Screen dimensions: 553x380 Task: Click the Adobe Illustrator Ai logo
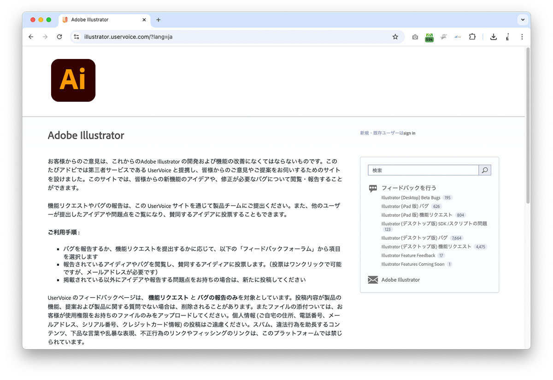click(x=73, y=80)
